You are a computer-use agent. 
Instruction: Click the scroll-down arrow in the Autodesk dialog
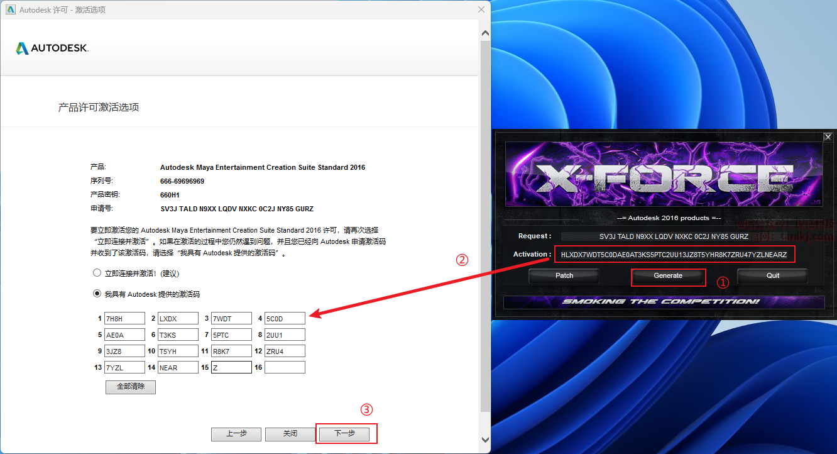[x=485, y=440]
